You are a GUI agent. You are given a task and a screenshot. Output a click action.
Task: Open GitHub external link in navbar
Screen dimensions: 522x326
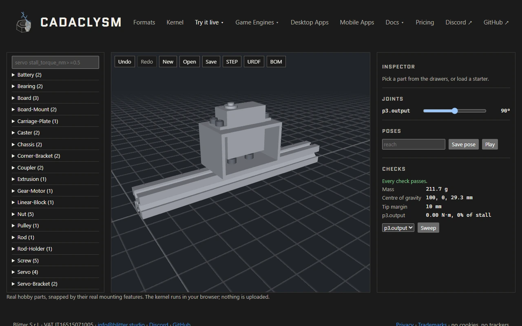pos(496,22)
